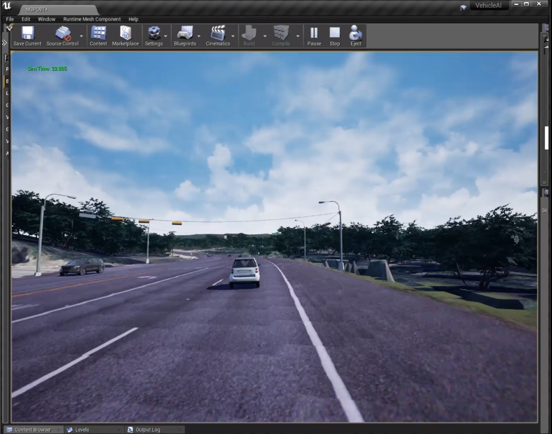552x434 pixels.
Task: Stop the simulation with the Stop icon
Action: pyautogui.click(x=334, y=33)
